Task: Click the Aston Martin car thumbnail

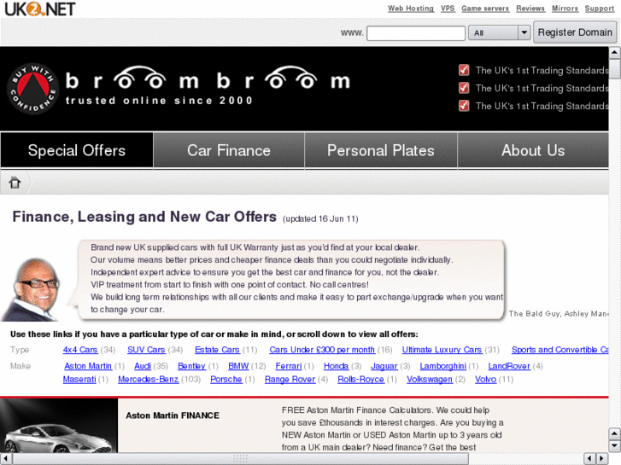Action: pyautogui.click(x=59, y=426)
